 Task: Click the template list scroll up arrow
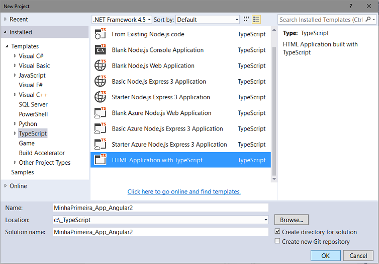coord(274,30)
